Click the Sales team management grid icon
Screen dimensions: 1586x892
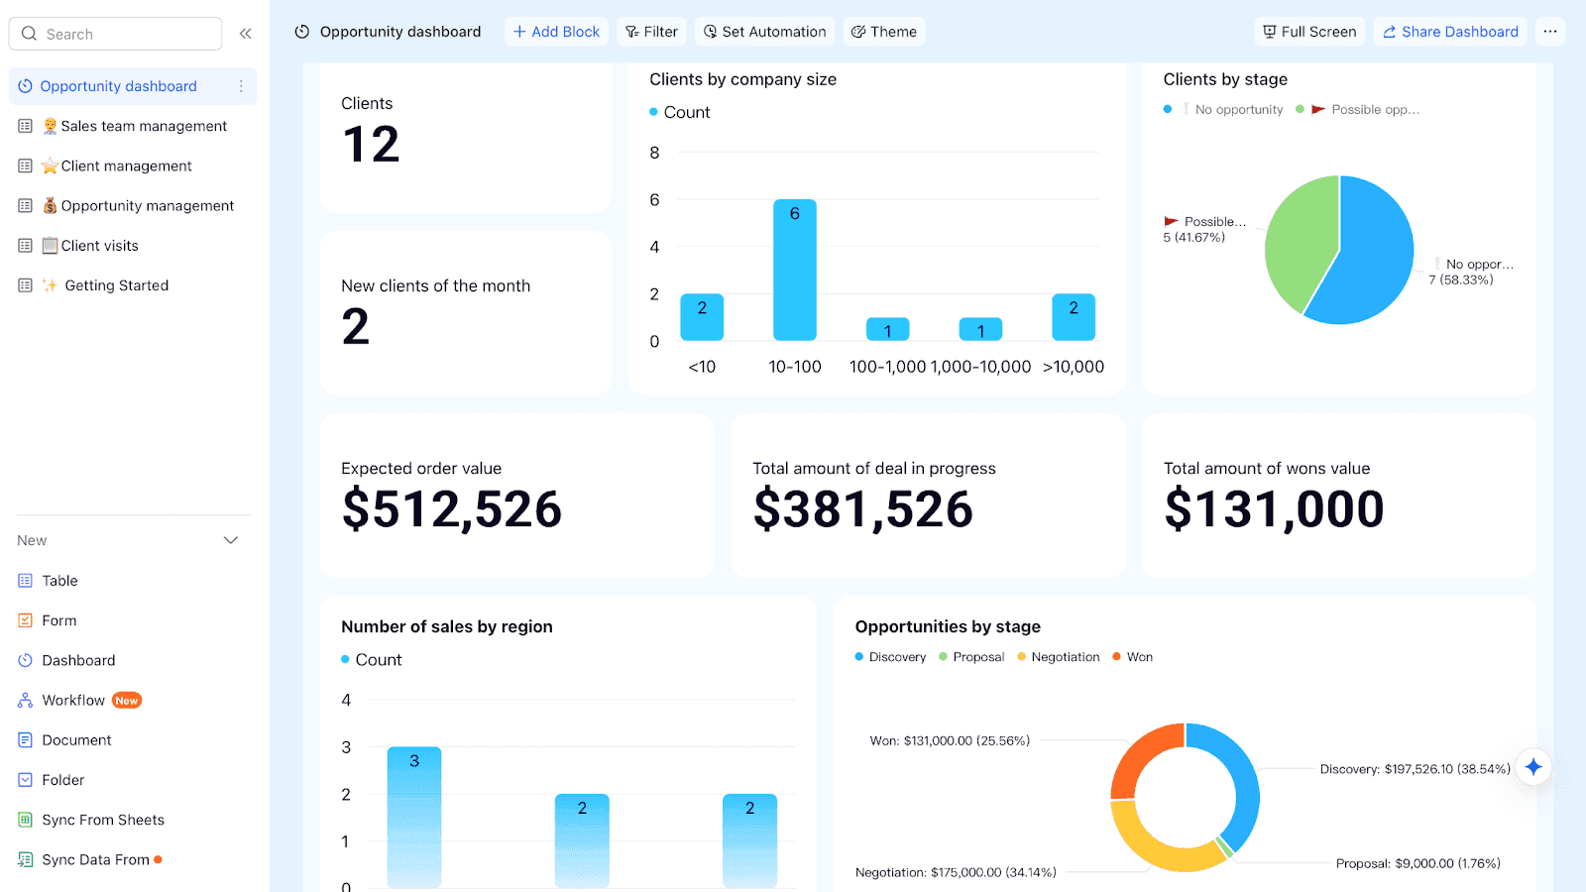(26, 126)
